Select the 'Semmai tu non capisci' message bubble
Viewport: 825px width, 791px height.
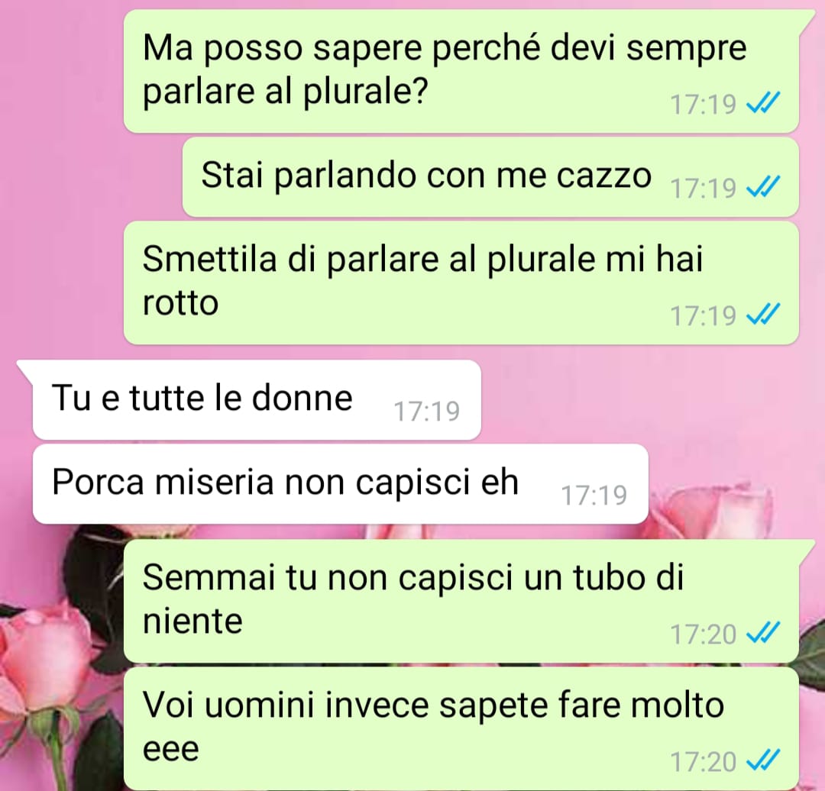tap(461, 601)
